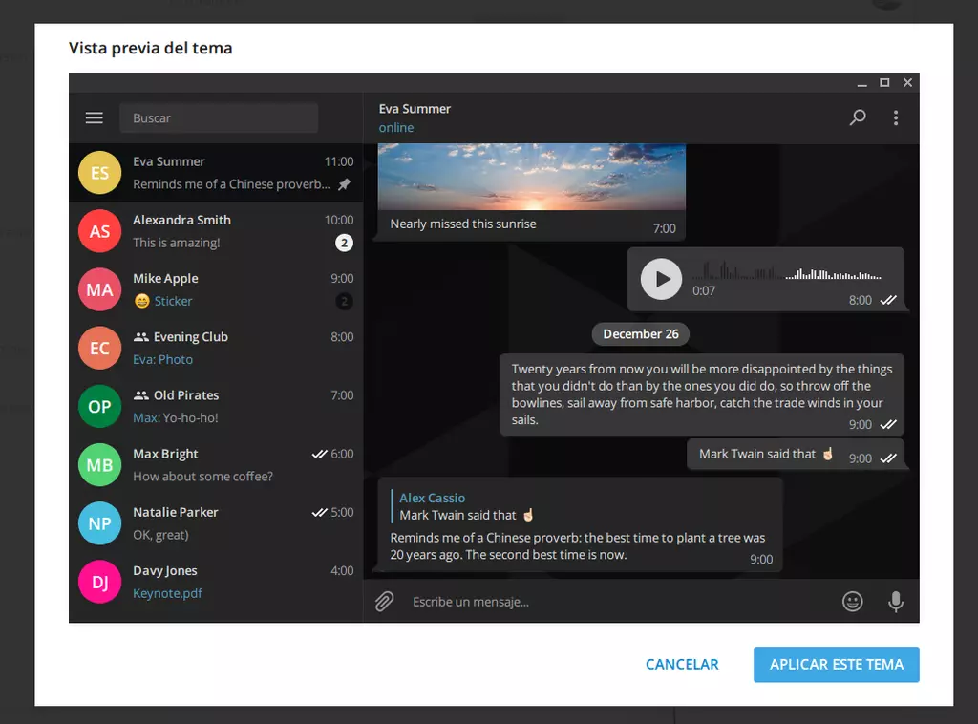Click the DJ avatar for Davy Jones
Image resolution: width=978 pixels, height=724 pixels.
coord(99,582)
